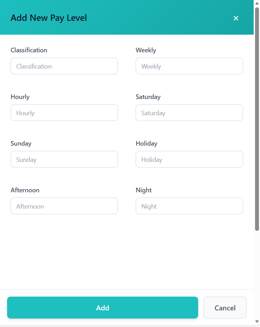Click the dialog title Add New Pay Level
260x327 pixels.
[48, 18]
